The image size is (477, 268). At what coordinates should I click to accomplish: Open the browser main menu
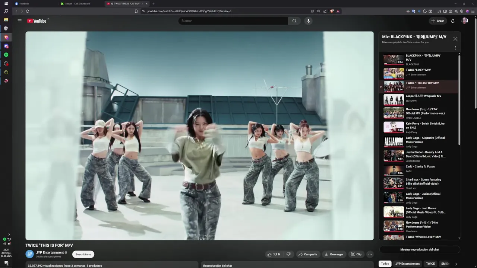pyautogui.click(x=473, y=11)
